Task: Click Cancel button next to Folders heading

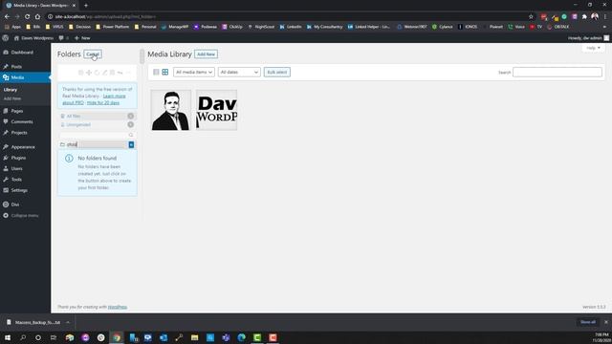Action: (93, 54)
